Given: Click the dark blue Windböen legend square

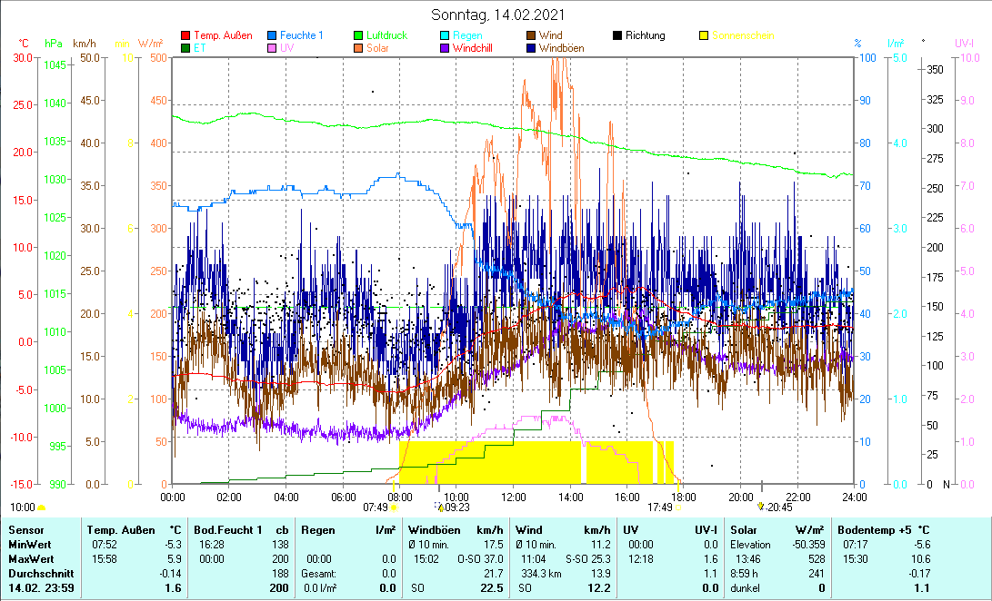Looking at the screenshot, I should click(530, 48).
